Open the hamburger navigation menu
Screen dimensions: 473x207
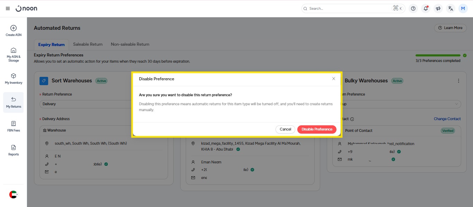point(8,8)
